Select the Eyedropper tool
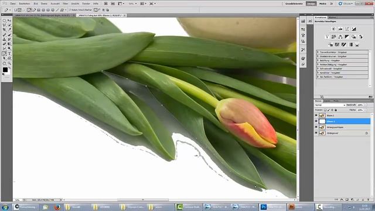This screenshot has height=211, width=375. coord(9,30)
